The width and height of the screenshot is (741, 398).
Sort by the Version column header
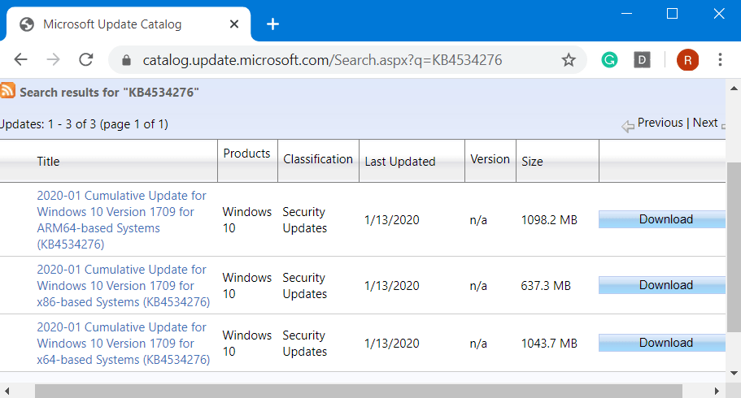pos(490,159)
